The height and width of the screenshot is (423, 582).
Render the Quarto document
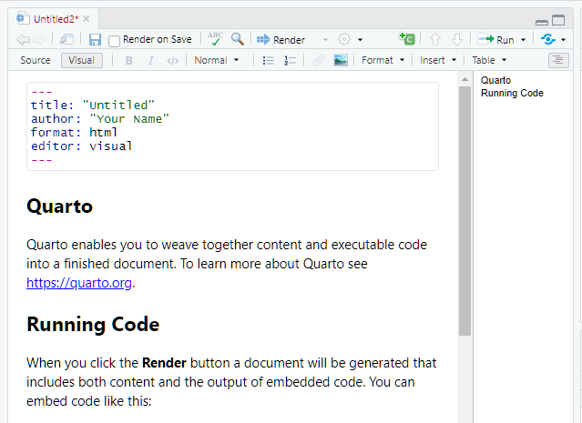click(x=281, y=40)
